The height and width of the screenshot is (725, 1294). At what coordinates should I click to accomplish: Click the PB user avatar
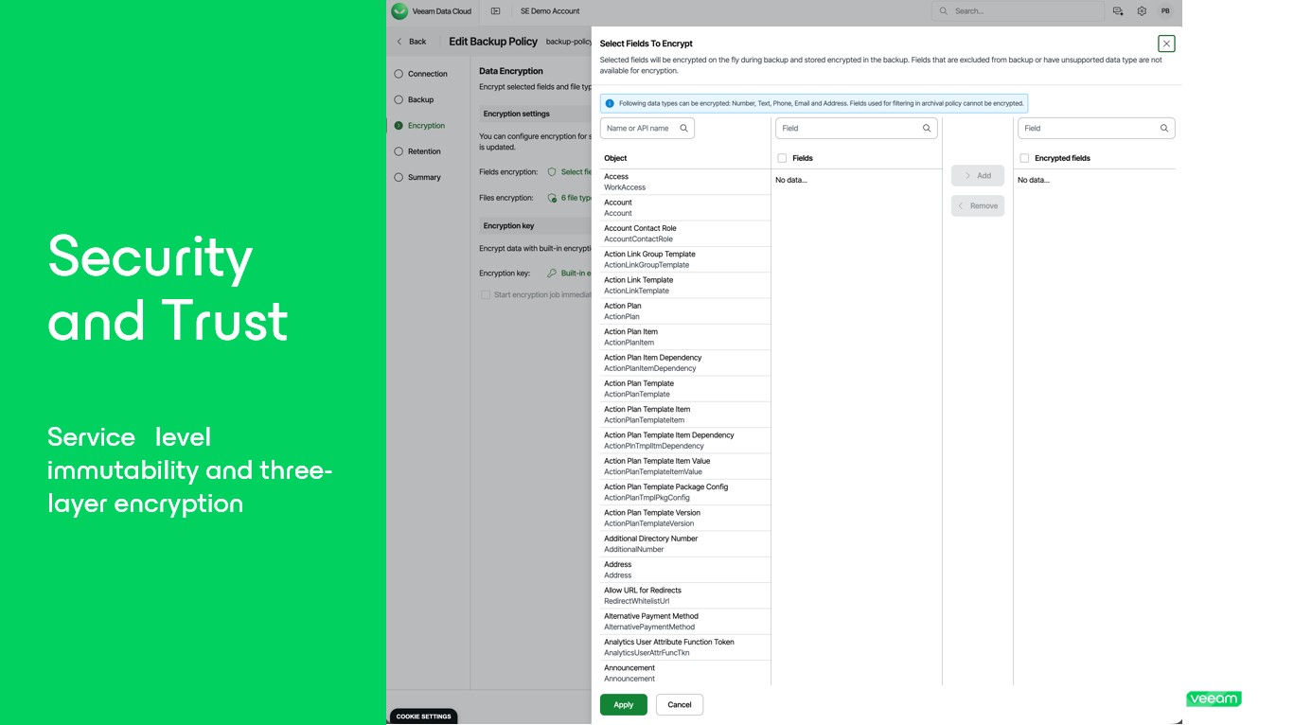1165,11
